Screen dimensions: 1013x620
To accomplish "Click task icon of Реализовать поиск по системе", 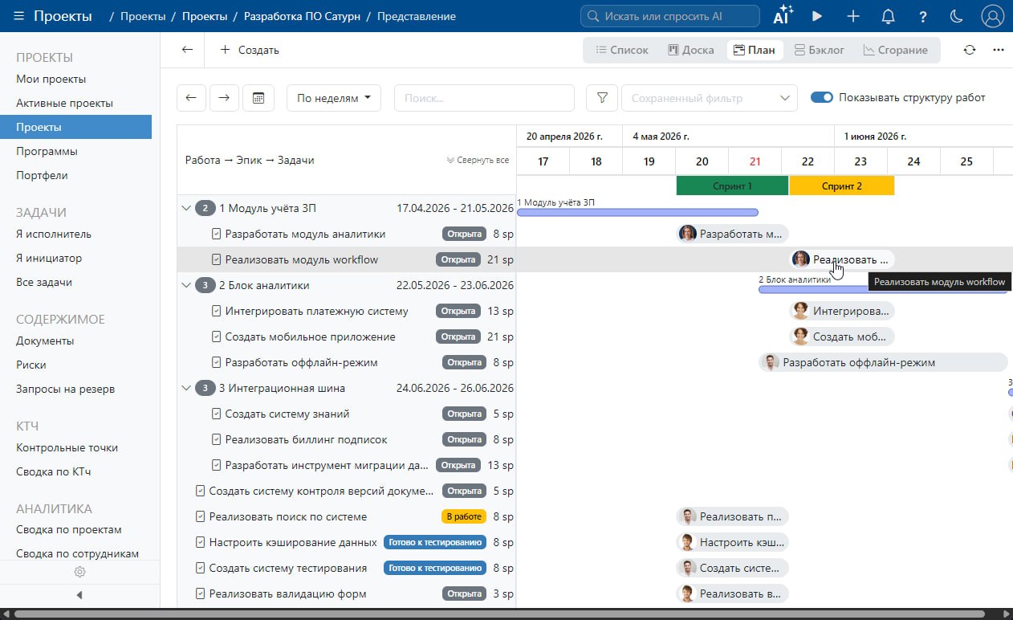I will [201, 516].
